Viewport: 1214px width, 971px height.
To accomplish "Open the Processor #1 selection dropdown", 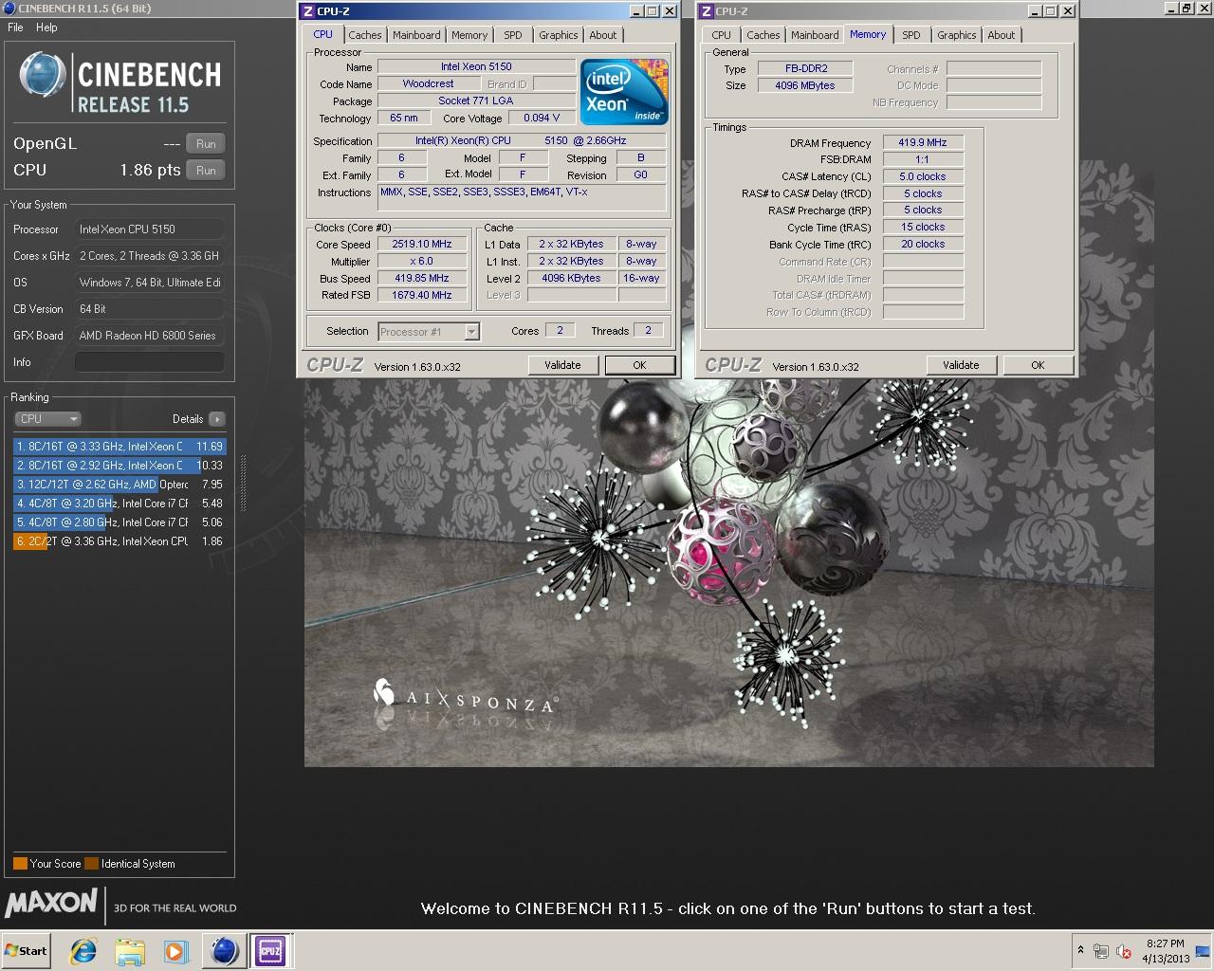I will pos(429,332).
